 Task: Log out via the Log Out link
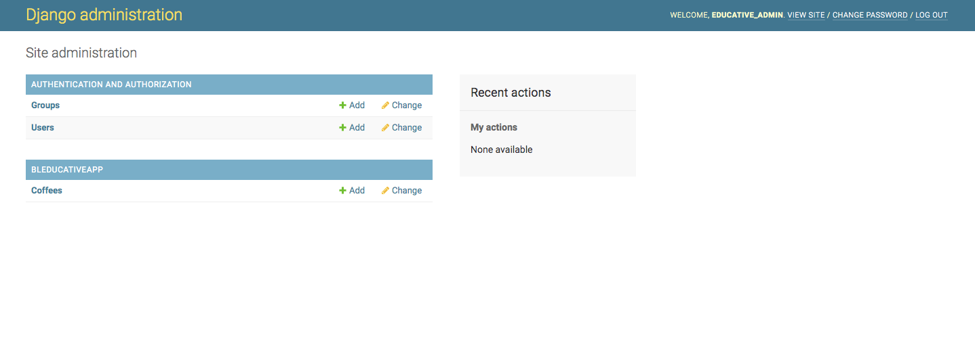(x=932, y=15)
